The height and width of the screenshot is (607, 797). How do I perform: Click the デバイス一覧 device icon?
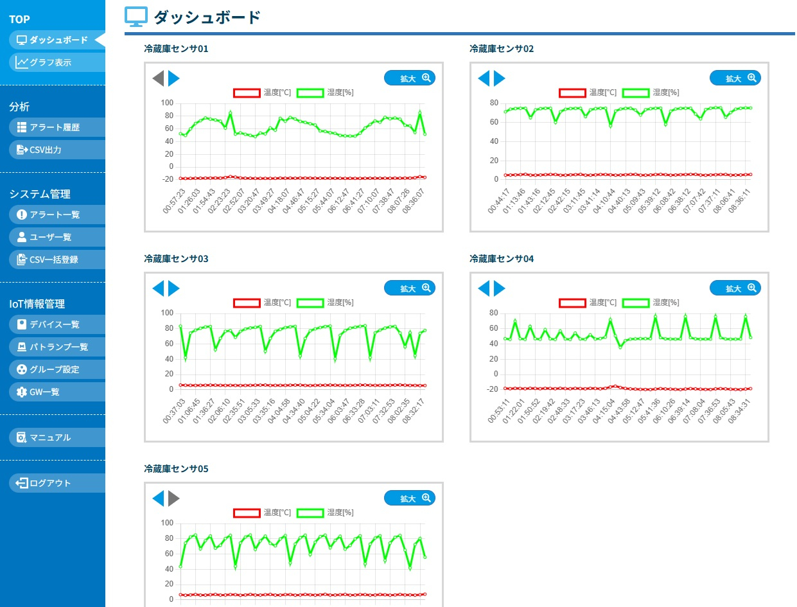pos(22,324)
